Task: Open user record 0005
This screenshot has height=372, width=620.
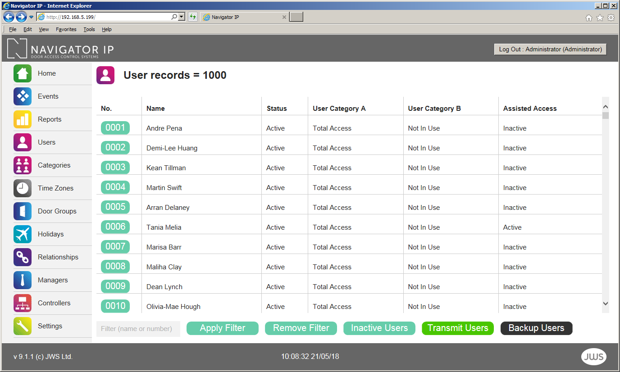Action: (x=115, y=207)
